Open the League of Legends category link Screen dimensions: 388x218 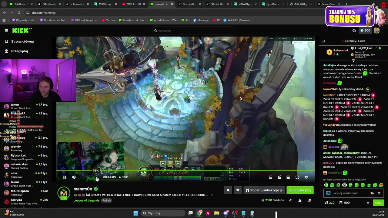click(x=86, y=200)
